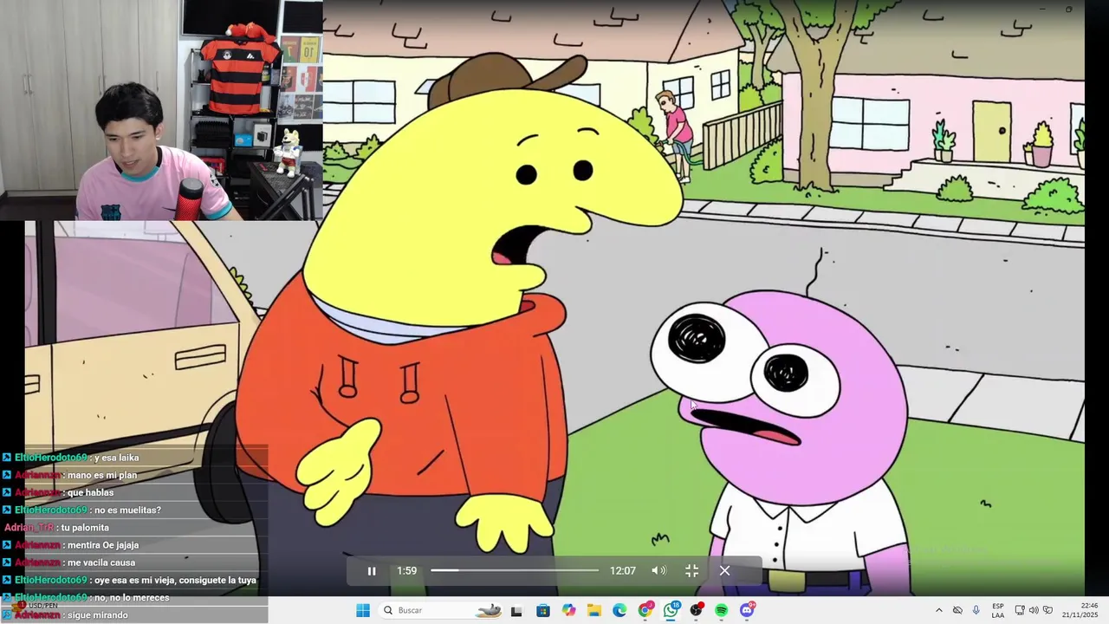
Task: Click chat message 'me vacila causa'
Action: tap(101, 562)
